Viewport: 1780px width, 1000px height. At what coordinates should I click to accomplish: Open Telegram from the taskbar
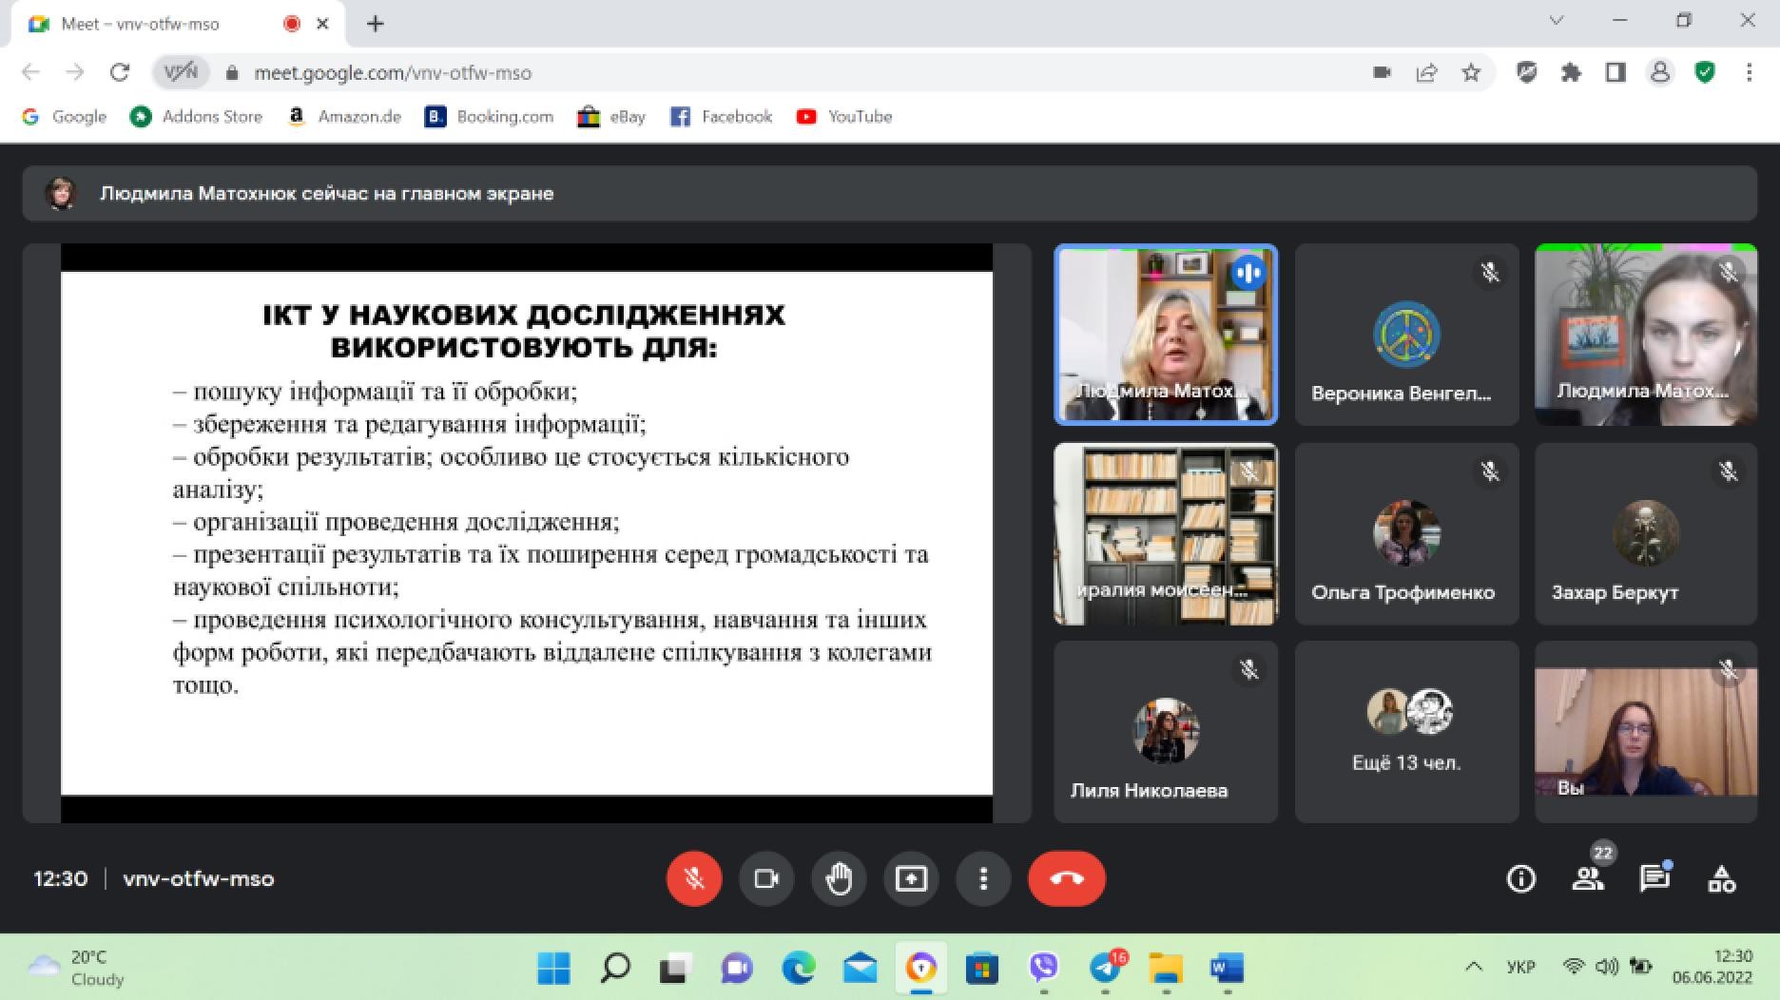[x=1105, y=968]
